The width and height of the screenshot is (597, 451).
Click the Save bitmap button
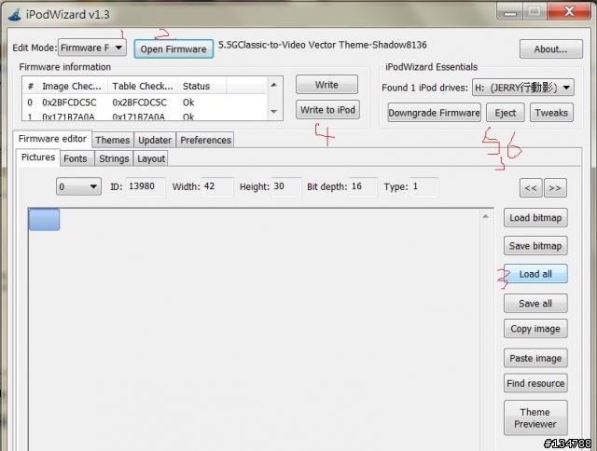535,246
